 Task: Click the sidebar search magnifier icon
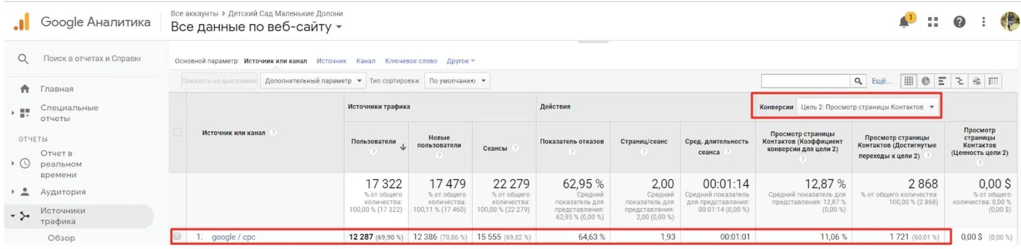23,59
